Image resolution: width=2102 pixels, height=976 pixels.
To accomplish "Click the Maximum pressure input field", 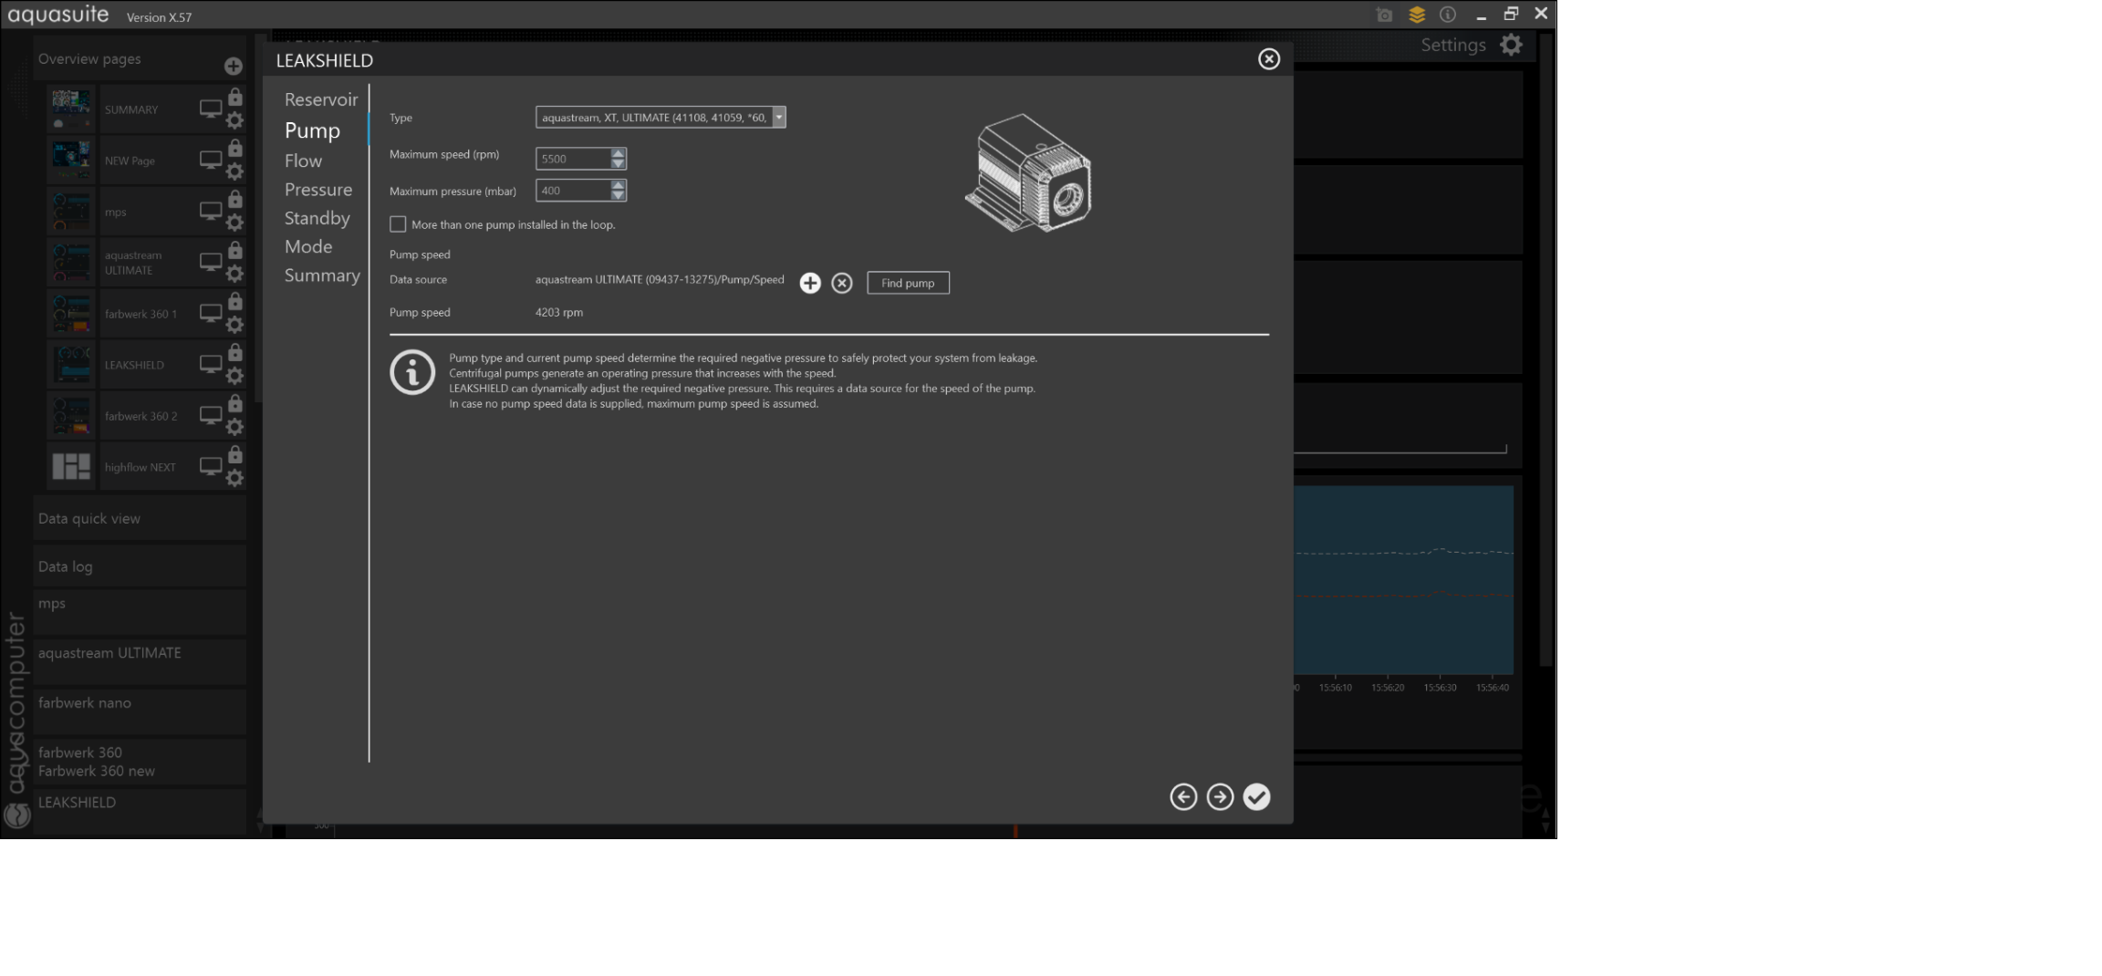I will pos(573,191).
